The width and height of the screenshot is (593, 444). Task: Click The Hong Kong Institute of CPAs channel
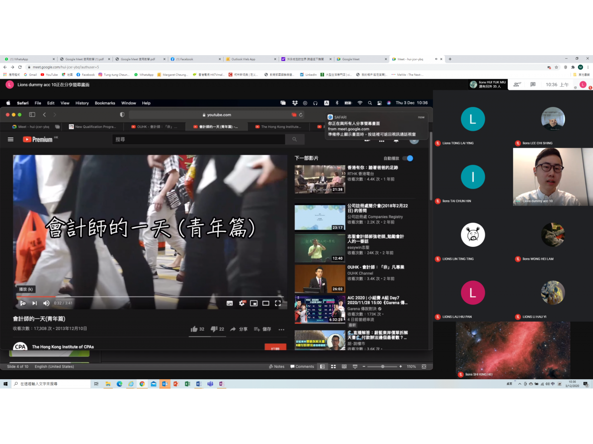[x=63, y=347]
